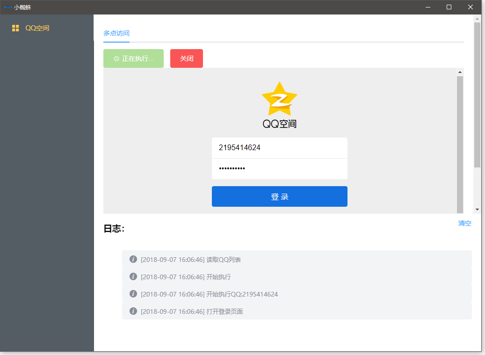Click the red 关闭 button
The image size is (485, 355).
(x=187, y=58)
